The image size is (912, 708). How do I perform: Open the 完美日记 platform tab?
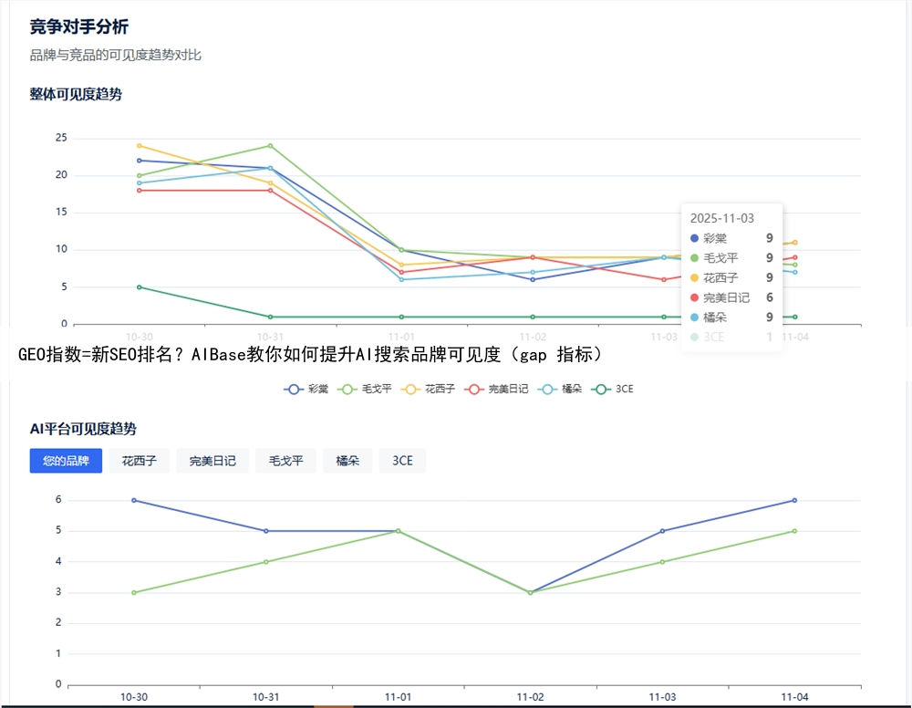tap(212, 461)
